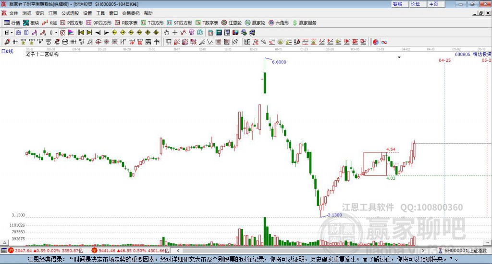Open the 六角形 hexagon tool
This screenshot has width=492, height=264.
279,23
